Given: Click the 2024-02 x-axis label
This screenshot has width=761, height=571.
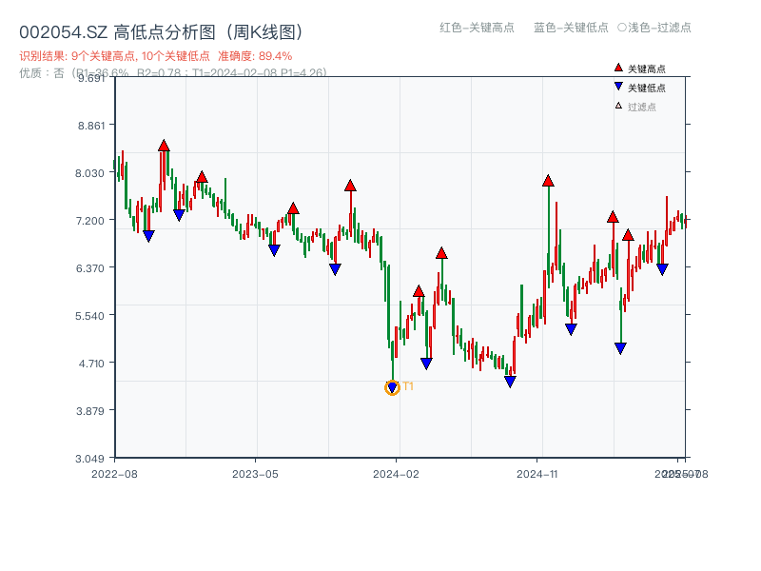Looking at the screenshot, I should pyautogui.click(x=396, y=474).
